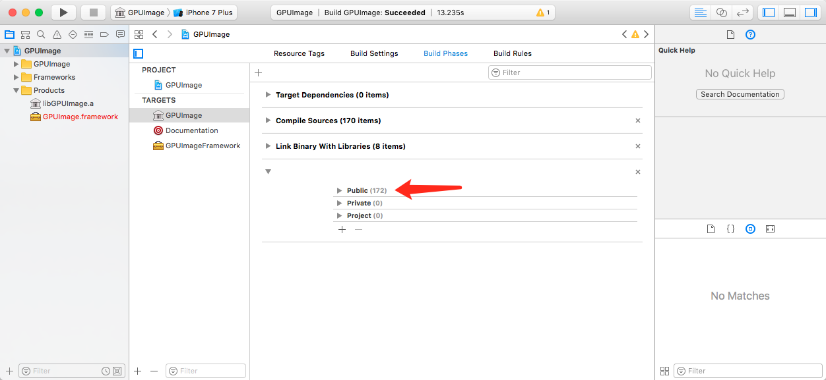826x380 pixels.
Task: Open the Report navigator speech bubble icon
Action: click(120, 34)
